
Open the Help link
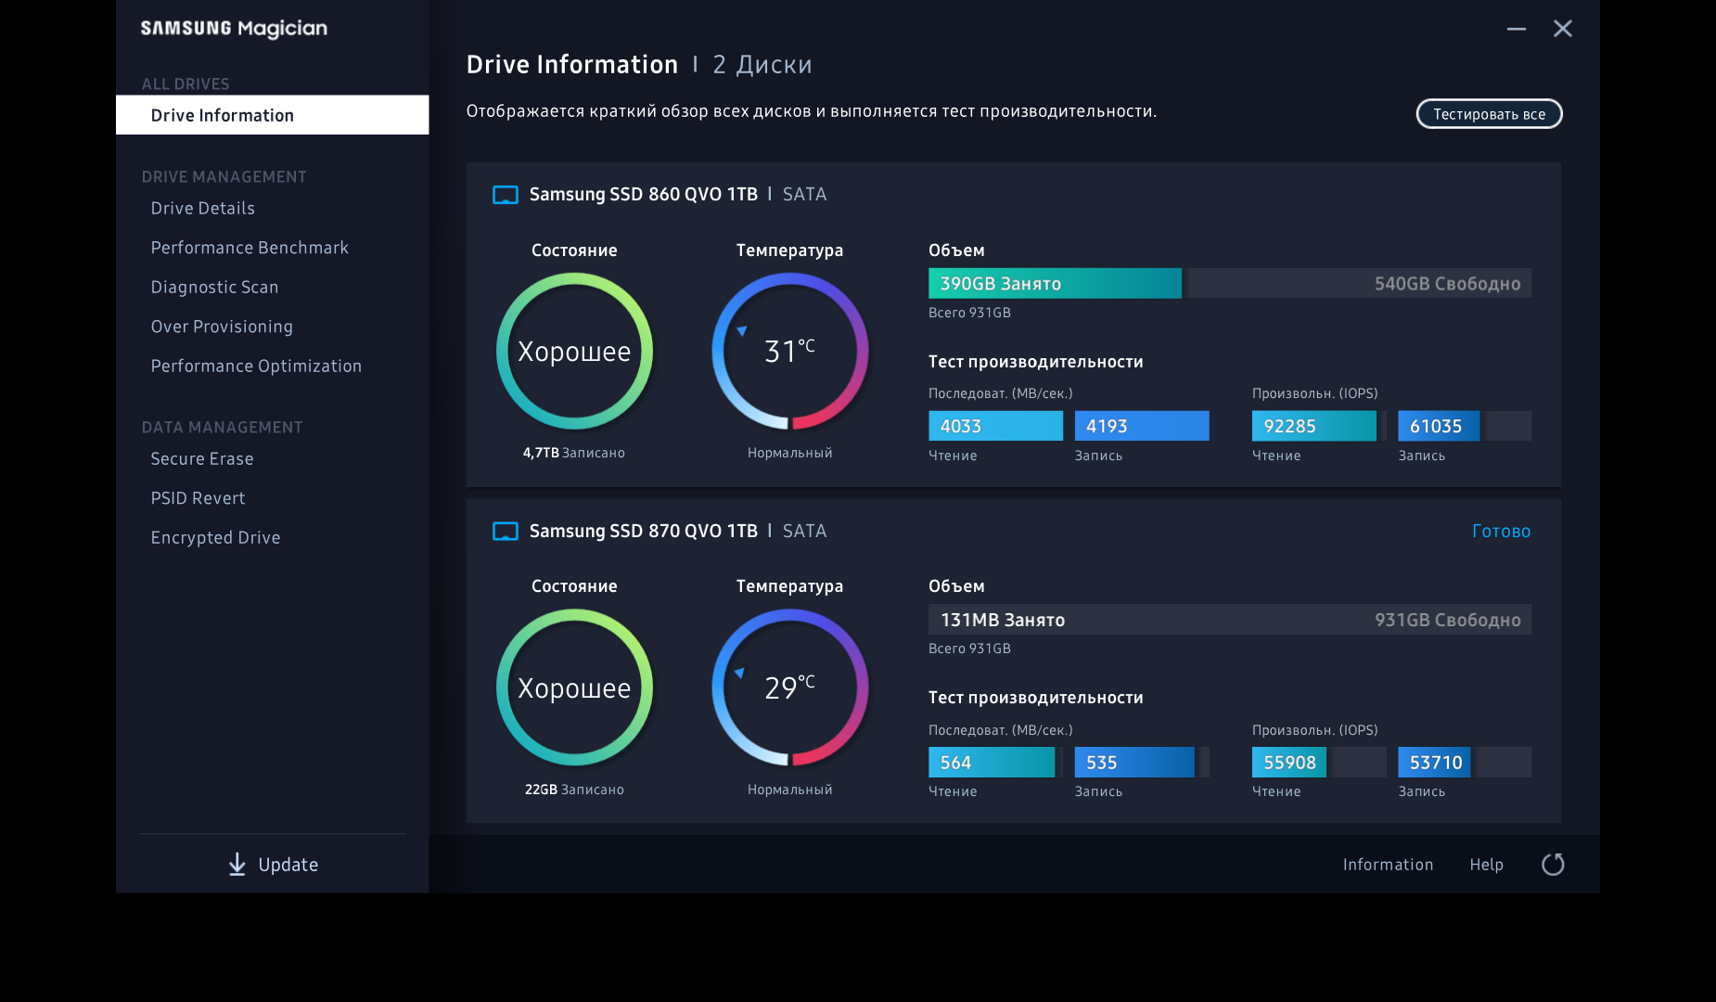coord(1486,865)
